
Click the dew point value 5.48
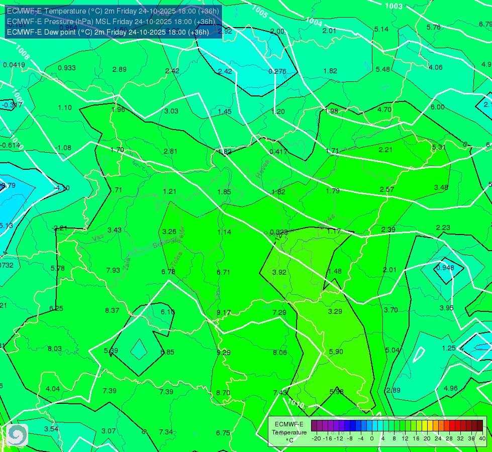383,69
